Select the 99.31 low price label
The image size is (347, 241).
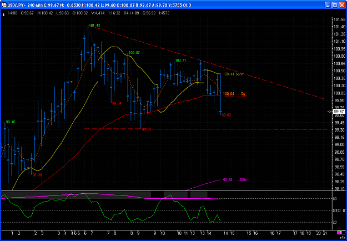coord(147,130)
